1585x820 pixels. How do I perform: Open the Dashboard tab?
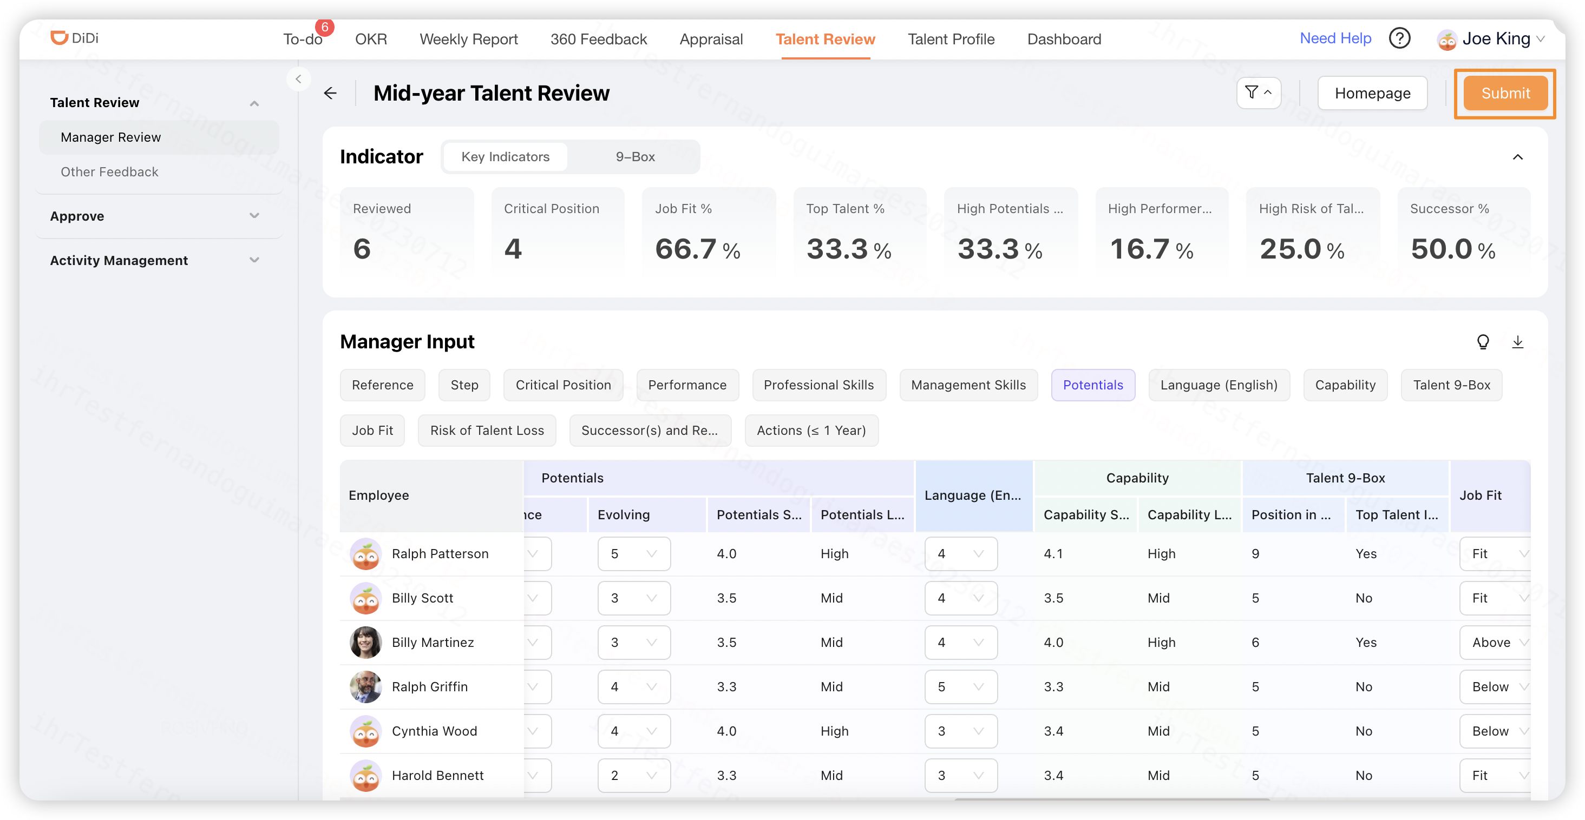(1064, 39)
